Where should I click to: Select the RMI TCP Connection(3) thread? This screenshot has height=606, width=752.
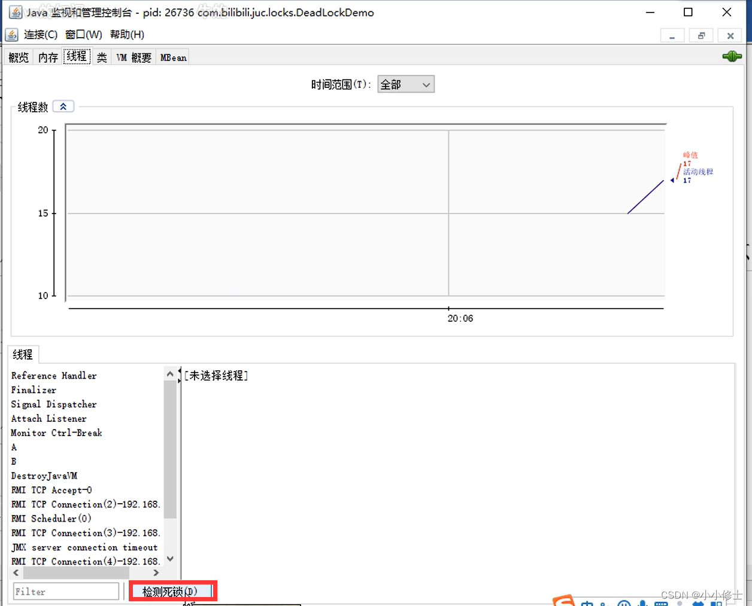87,533
